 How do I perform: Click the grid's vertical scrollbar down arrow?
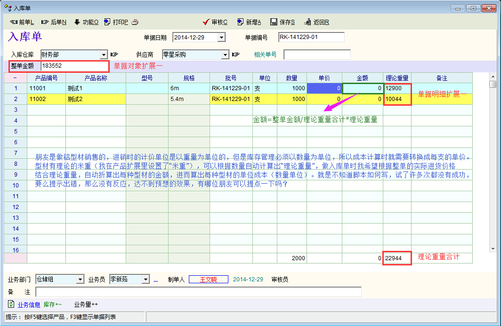tap(493, 248)
